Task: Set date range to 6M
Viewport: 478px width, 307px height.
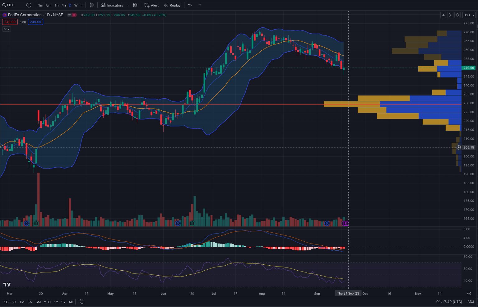Action: [38, 302]
